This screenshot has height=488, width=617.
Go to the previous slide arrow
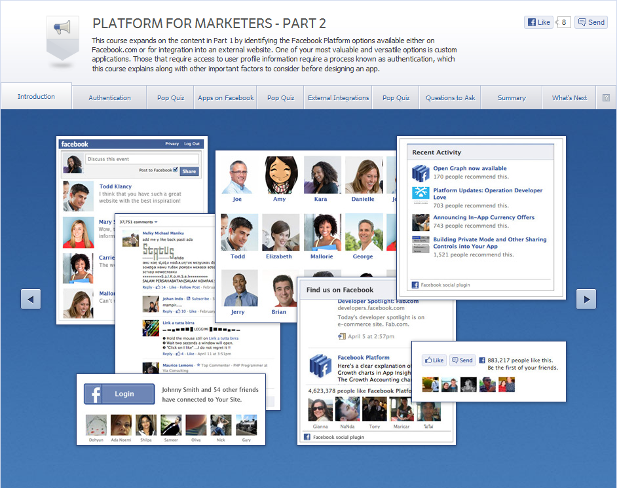click(x=31, y=299)
